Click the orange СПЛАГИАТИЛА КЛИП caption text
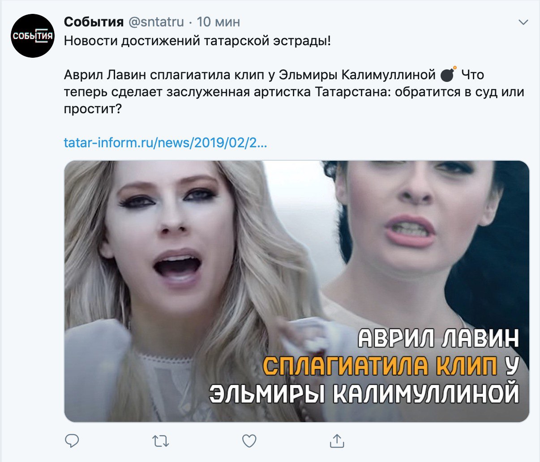Screen dimensions: 540x462 380,366
